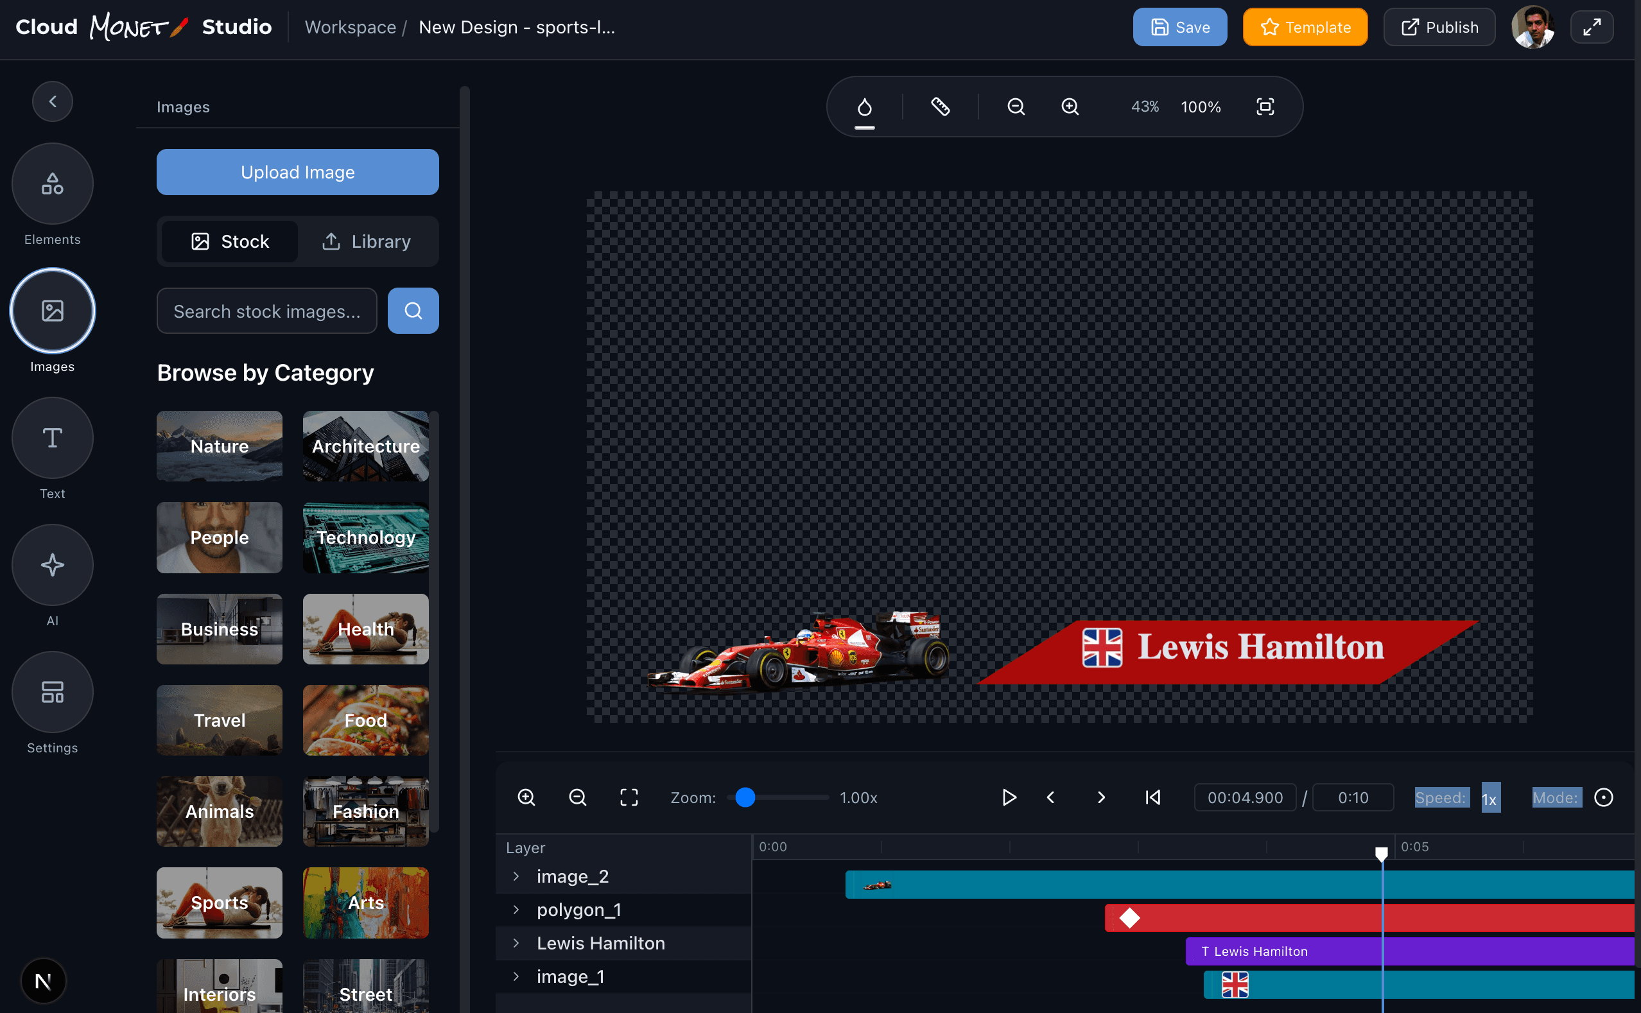Open the 1x speed selector
Screen dimensions: 1641x1013
[1490, 798]
